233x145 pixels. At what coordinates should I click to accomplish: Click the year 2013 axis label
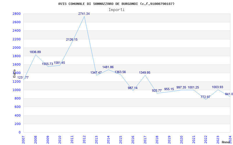(x=96, y=140)
